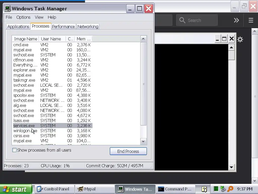Screen dimensions: 258x194
Task: Open the Help menu
Action: pos(52,17)
